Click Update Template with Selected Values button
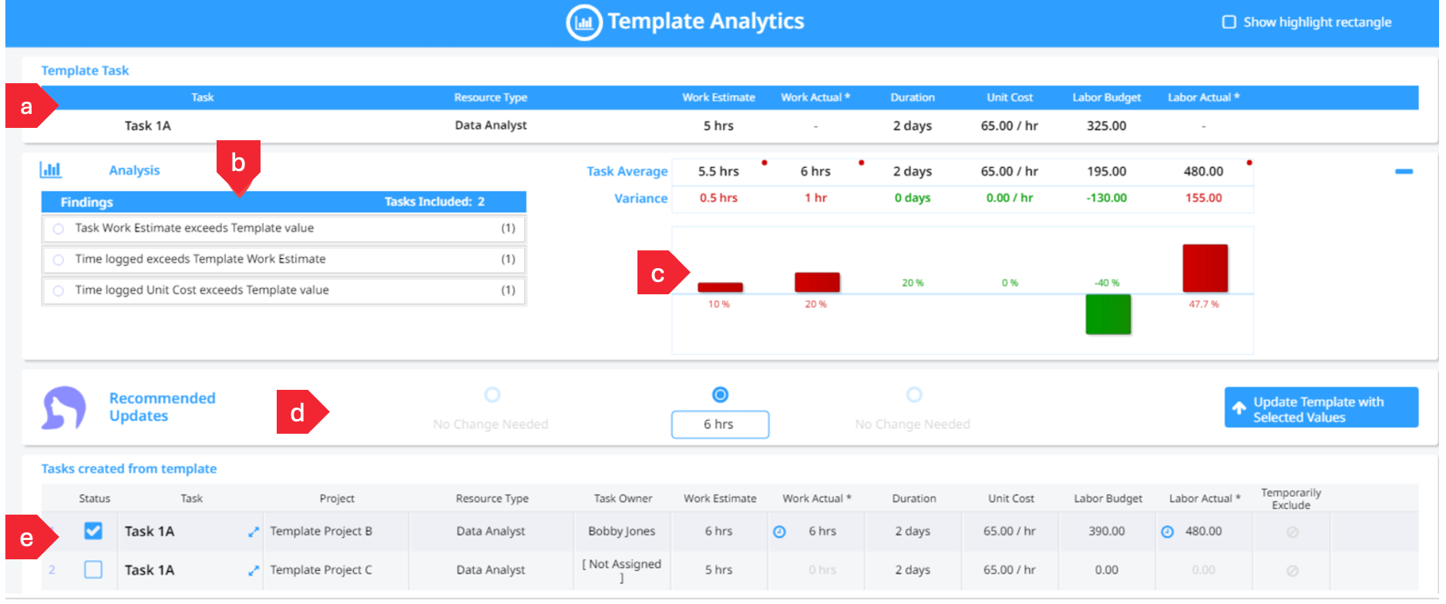The width and height of the screenshot is (1446, 604). tap(1320, 408)
